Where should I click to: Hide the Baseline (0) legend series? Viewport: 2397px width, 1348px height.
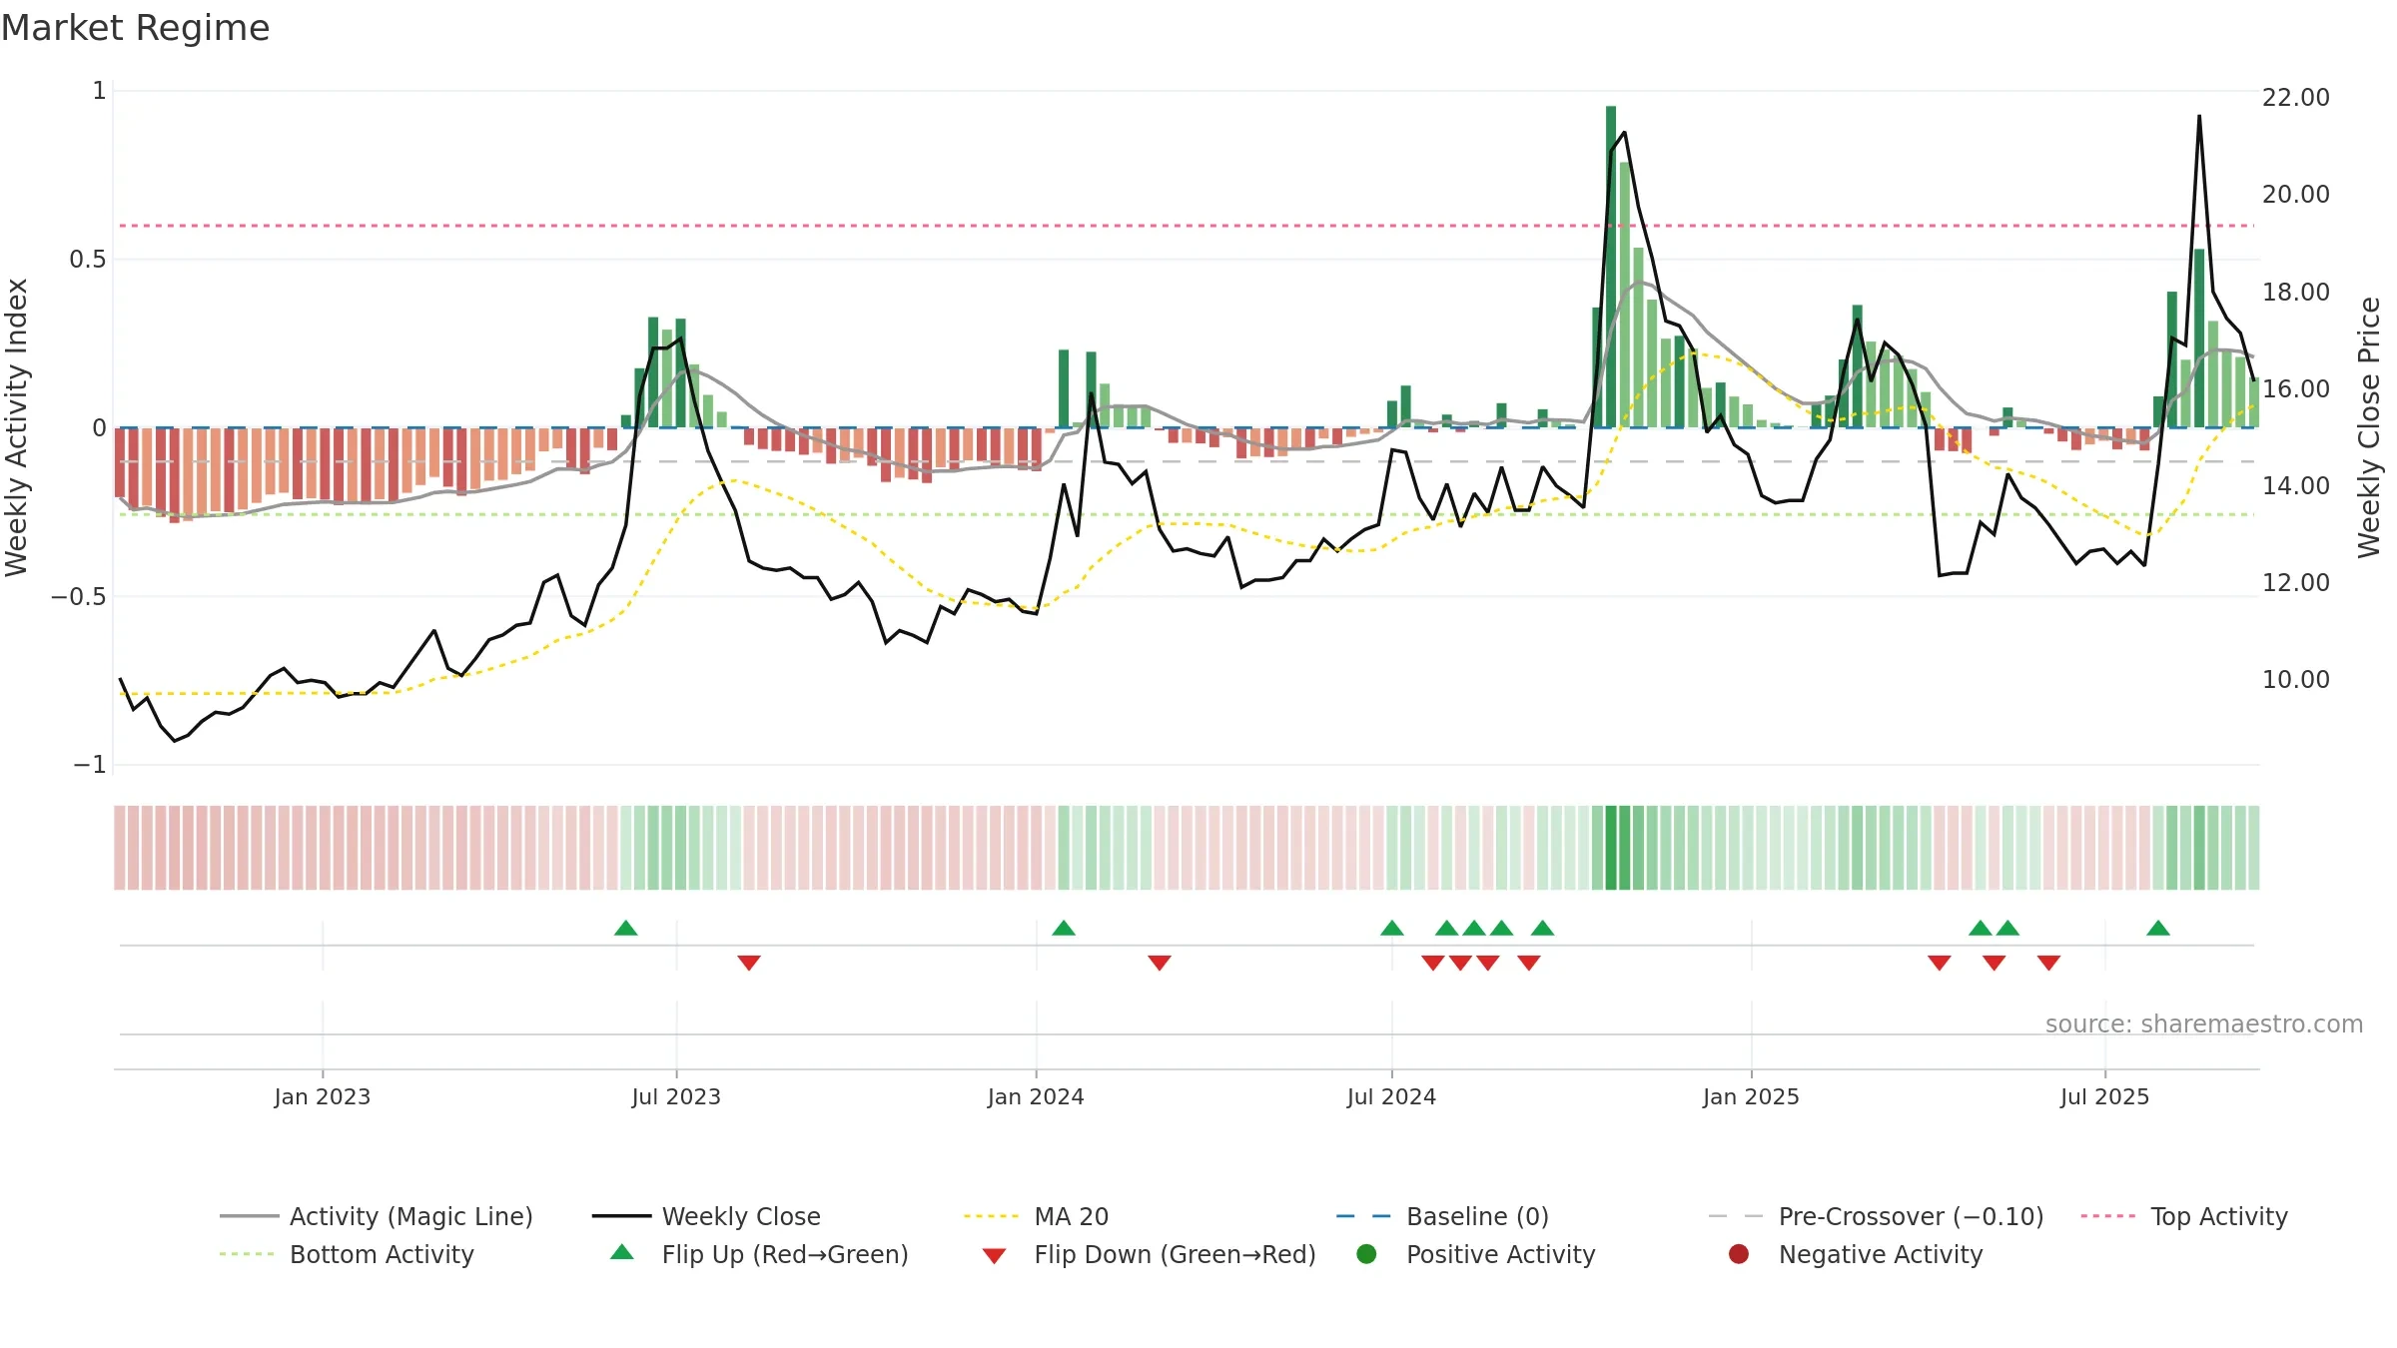(x=1442, y=1216)
